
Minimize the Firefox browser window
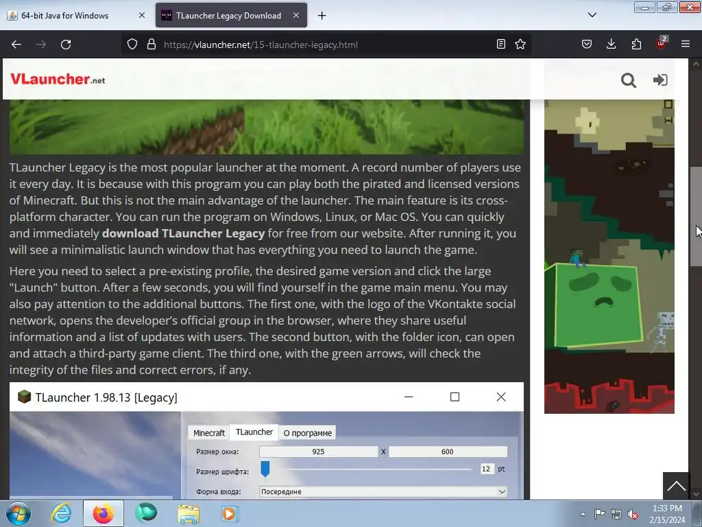[x=644, y=8]
